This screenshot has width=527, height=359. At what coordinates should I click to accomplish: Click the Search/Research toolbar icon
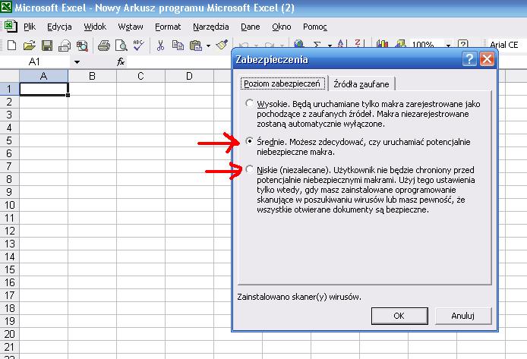82,45
